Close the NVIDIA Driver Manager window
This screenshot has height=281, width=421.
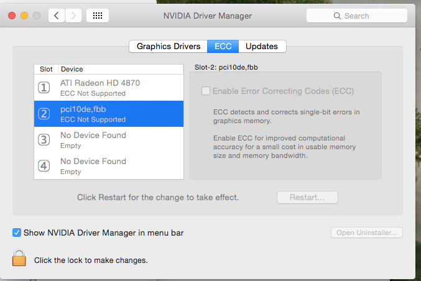coord(12,16)
